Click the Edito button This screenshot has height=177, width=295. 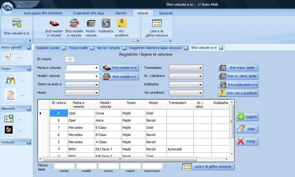(247, 129)
